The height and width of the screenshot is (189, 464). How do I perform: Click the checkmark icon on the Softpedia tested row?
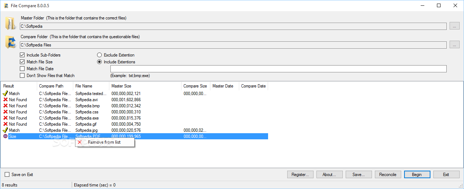[x=5, y=93]
